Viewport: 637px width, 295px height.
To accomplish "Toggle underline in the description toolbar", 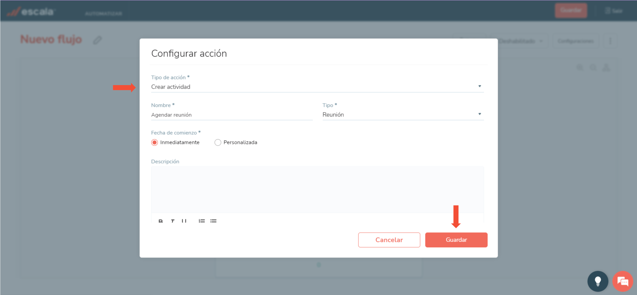I will 184,221.
